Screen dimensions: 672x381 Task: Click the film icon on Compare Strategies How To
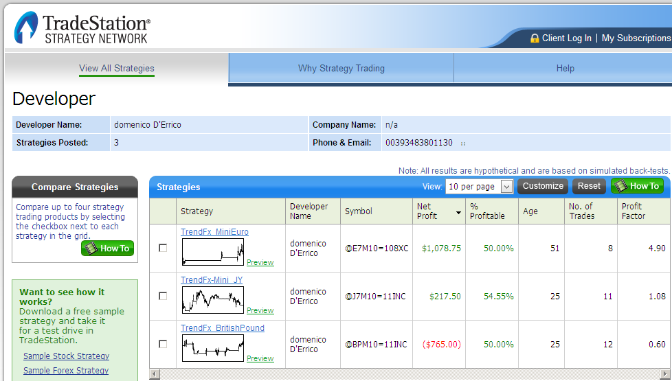click(91, 249)
